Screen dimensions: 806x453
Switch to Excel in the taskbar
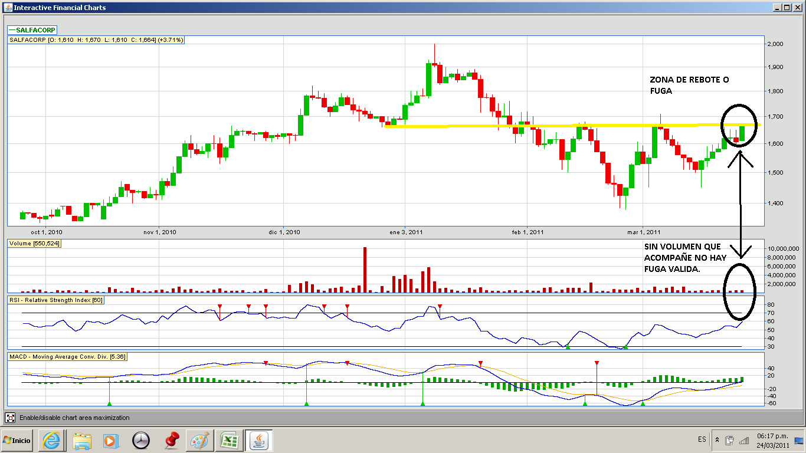229,440
